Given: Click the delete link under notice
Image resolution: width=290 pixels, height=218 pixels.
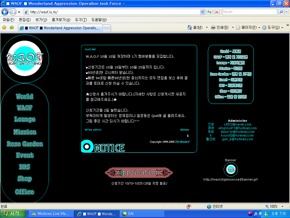Looking at the screenshot, I should (x=184, y=129).
